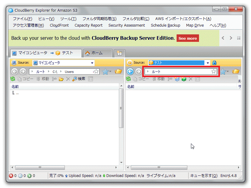Open the ツール(T) menu

pos(68,19)
